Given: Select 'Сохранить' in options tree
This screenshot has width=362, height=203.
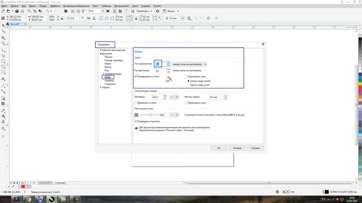Looking at the screenshot, I should [110, 84].
